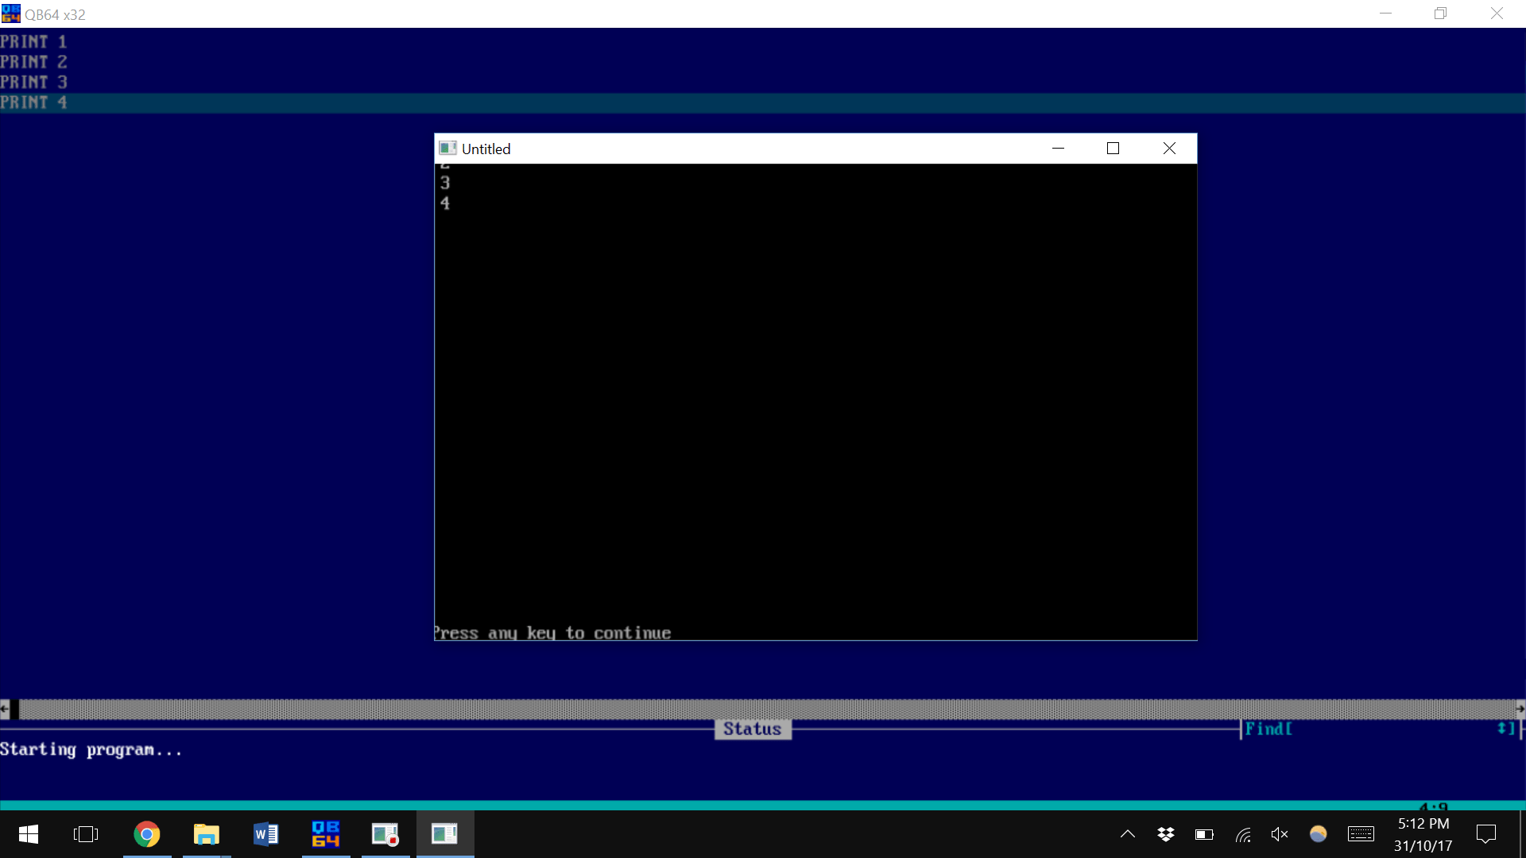1526x858 pixels.
Task: Unmute the system volume in the tray
Action: (1279, 834)
